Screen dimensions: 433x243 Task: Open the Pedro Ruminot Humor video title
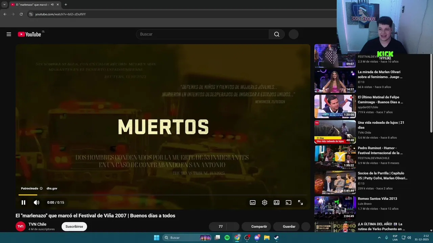(x=380, y=150)
